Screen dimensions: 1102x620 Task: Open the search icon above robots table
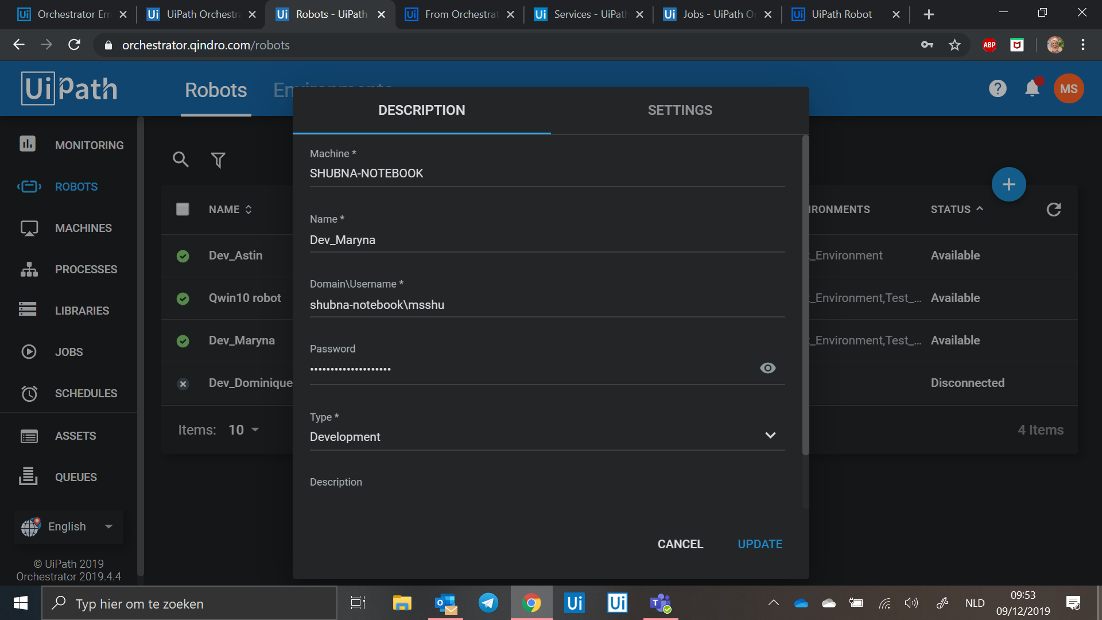tap(181, 160)
